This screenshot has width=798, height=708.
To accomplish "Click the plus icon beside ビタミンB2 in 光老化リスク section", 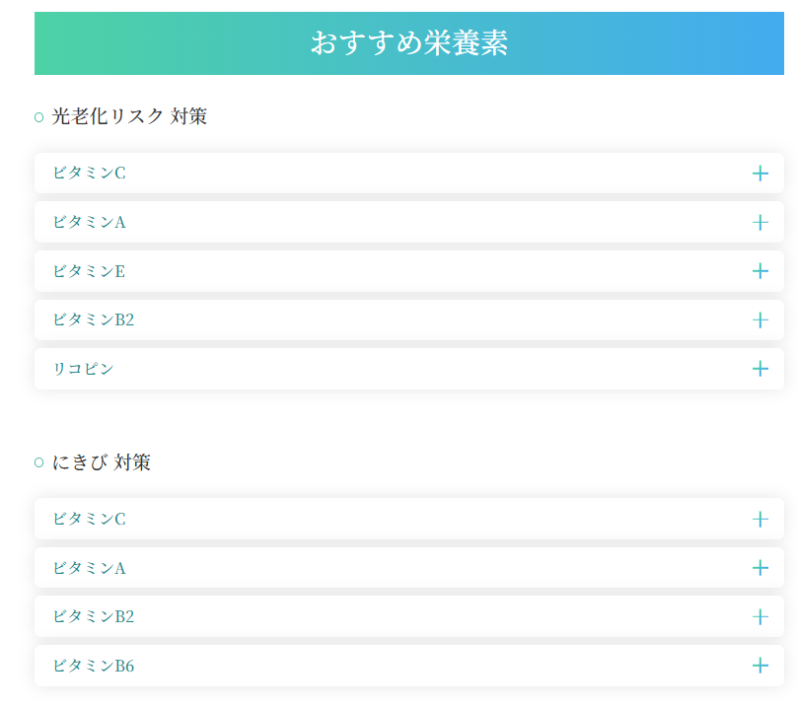I will click(760, 319).
